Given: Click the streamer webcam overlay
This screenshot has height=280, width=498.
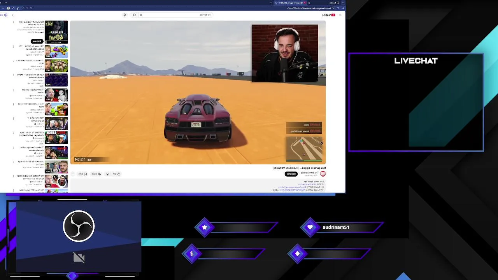Looking at the screenshot, I should coord(284,53).
